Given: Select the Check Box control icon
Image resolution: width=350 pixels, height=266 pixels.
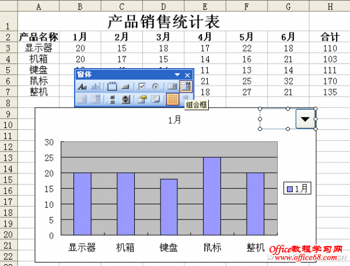Looking at the screenshot, I should coord(142,87).
